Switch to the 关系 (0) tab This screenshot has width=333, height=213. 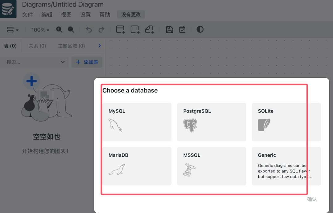[x=37, y=46]
